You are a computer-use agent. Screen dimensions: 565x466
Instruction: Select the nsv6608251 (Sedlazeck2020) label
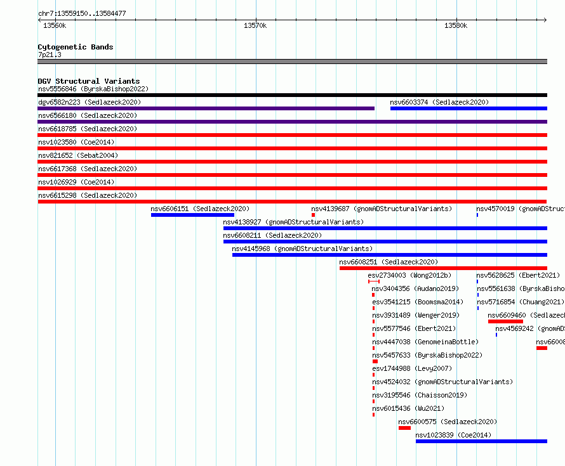(389, 262)
